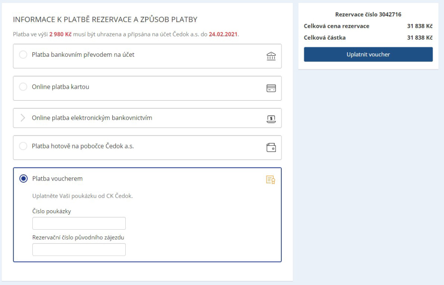Click the 'Platba voucherem' label text
Screen dimensions: 444x285
[x=58, y=178]
